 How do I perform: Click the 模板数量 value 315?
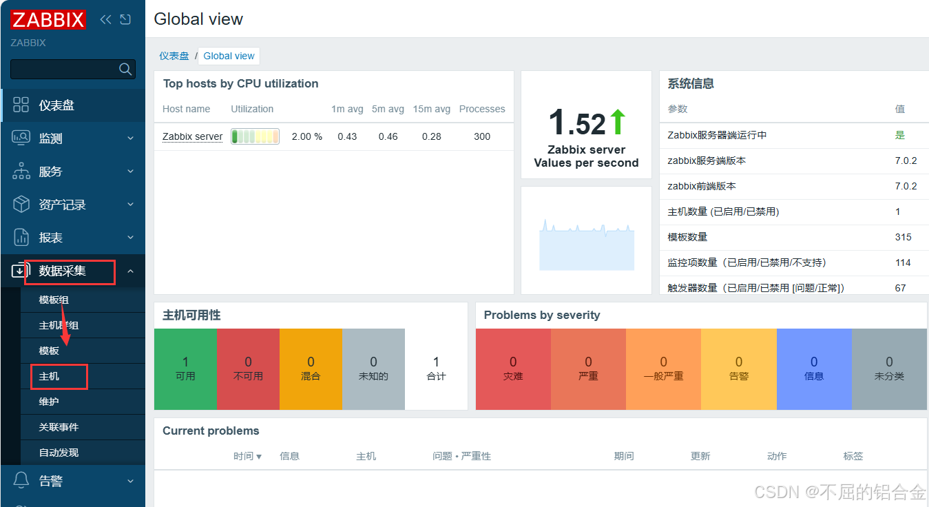(903, 237)
